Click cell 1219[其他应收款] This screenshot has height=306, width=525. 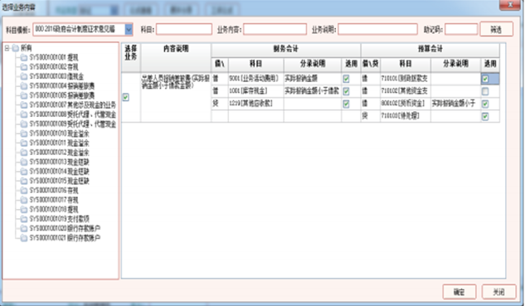pos(256,104)
